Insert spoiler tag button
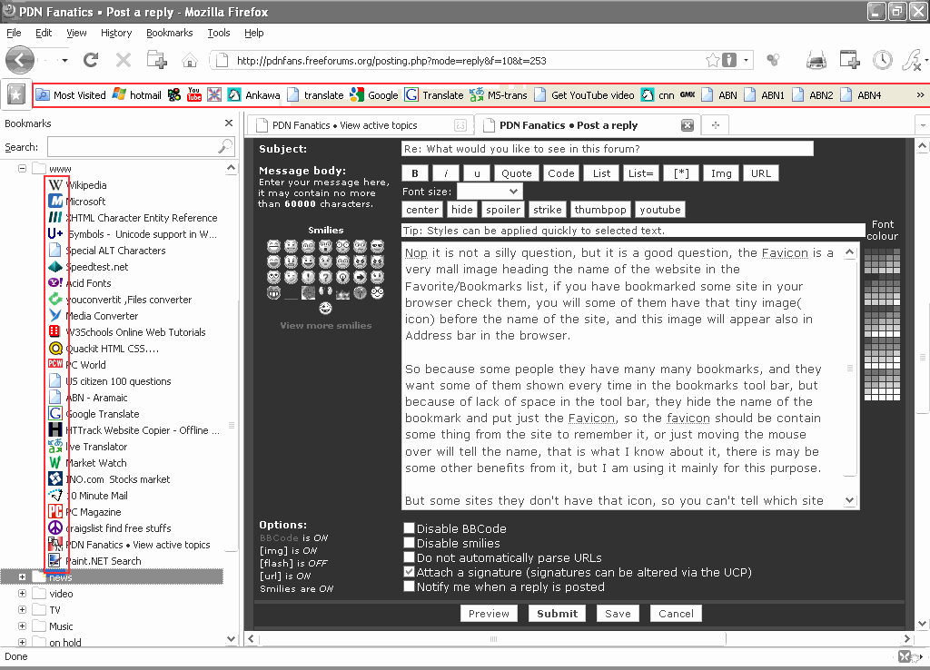Image resolution: width=930 pixels, height=670 pixels. pos(503,210)
